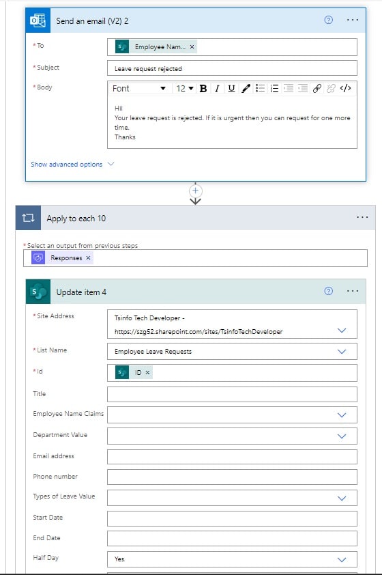Edit the Leave request rejected subject field
Viewport: 382px width, 575px height.
(x=232, y=68)
